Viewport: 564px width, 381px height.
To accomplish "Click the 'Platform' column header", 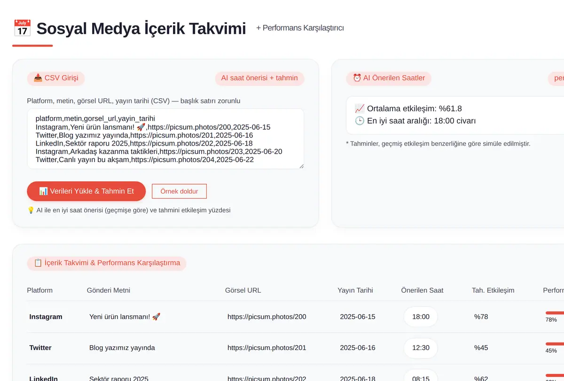I will coord(40,290).
